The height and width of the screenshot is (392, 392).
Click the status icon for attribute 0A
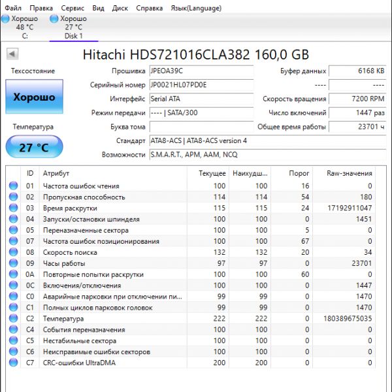coord(14,274)
